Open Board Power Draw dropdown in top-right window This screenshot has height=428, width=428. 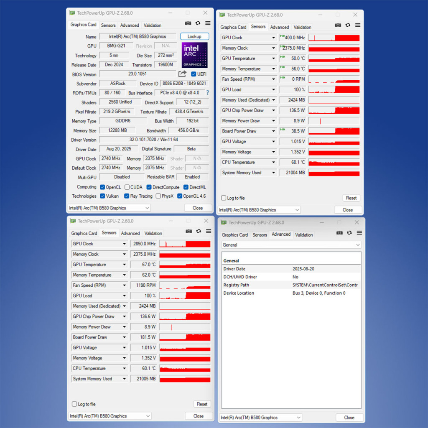[273, 131]
